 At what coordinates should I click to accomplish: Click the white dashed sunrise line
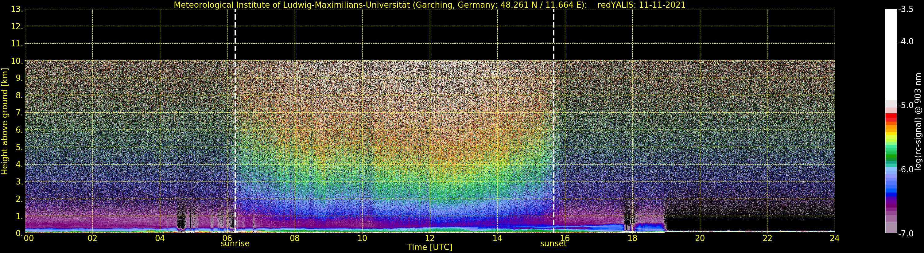pos(235,119)
